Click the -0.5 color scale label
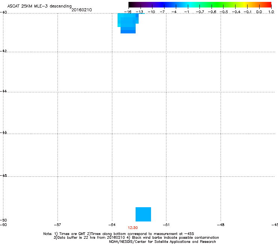 click(x=224, y=12)
